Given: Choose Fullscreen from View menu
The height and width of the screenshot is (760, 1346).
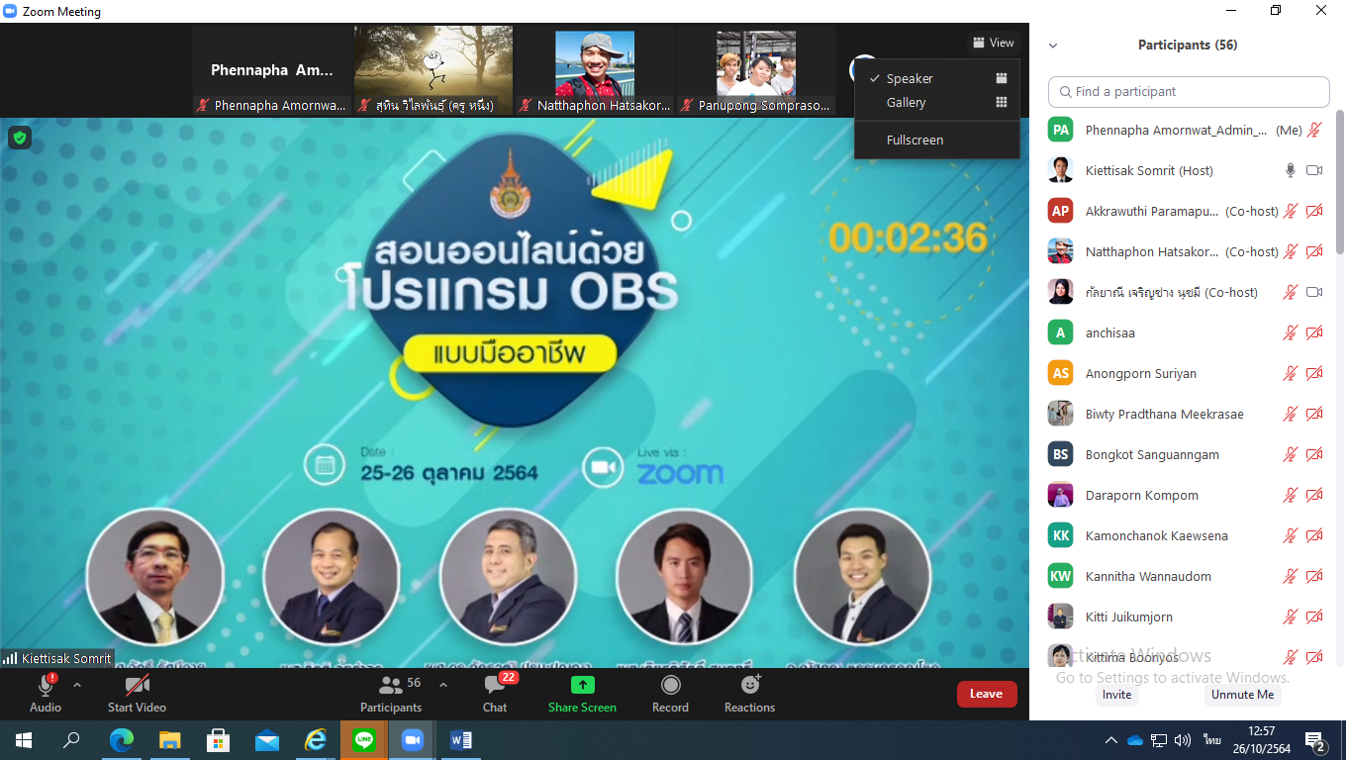Looking at the screenshot, I should tap(936, 140).
